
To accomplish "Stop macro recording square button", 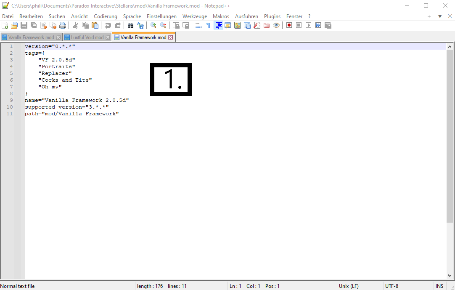I will (x=299, y=25).
